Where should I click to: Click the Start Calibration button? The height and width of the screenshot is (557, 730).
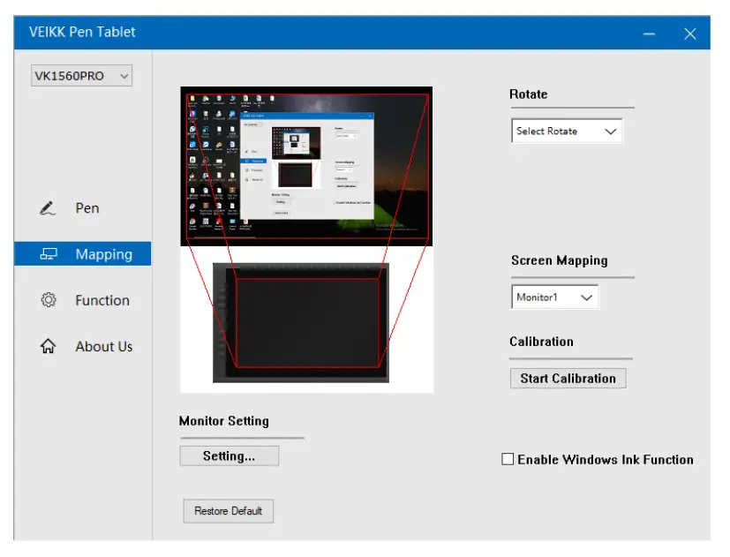[568, 378]
